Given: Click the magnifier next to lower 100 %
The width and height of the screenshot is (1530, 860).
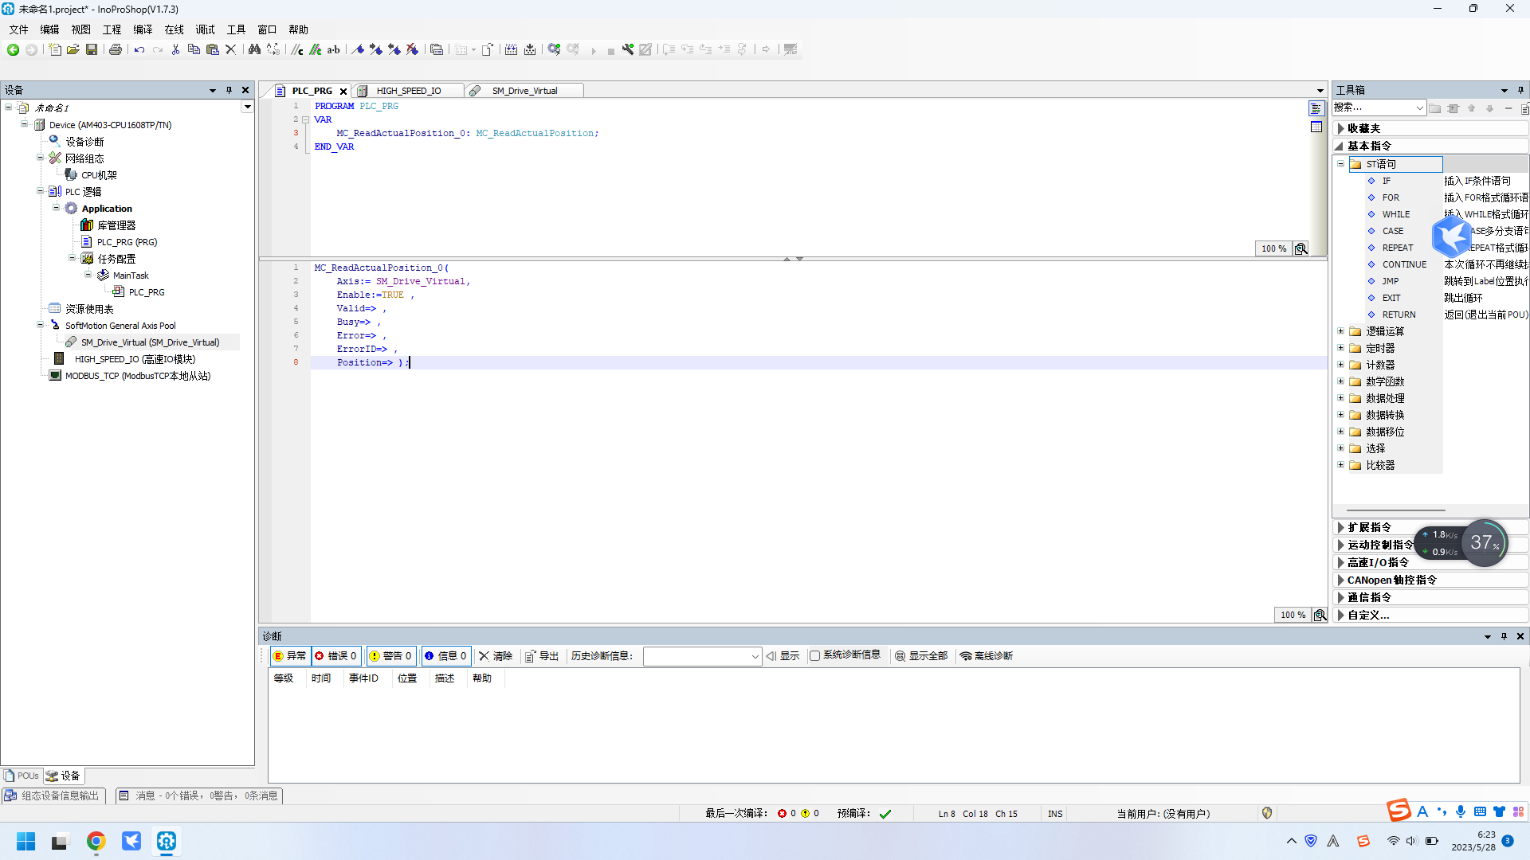Looking at the screenshot, I should click(1320, 615).
